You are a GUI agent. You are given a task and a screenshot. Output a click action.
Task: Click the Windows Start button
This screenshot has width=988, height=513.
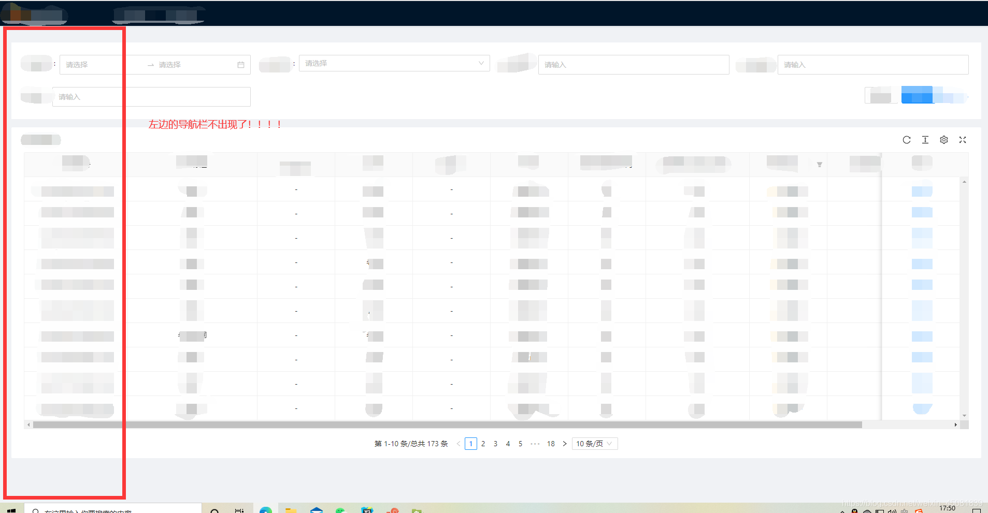point(11,510)
